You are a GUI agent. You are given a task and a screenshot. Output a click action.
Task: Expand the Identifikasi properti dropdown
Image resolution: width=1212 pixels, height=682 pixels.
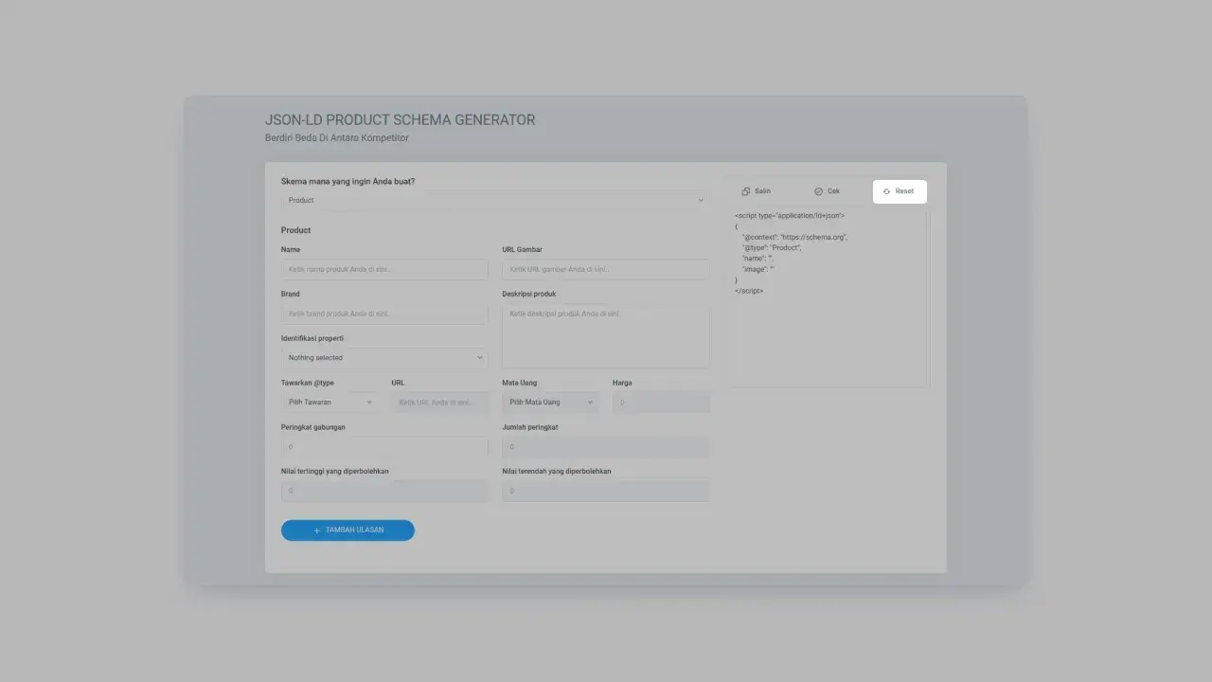point(384,358)
